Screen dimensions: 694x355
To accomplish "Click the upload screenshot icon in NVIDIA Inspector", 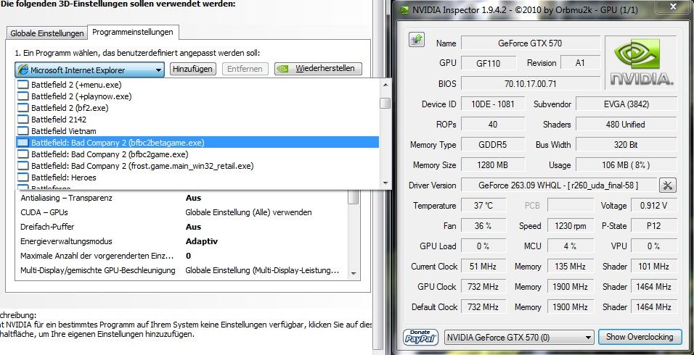I will click(417, 40).
